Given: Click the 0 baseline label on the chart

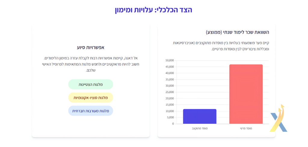Looking at the screenshot, I should click(x=173, y=124).
